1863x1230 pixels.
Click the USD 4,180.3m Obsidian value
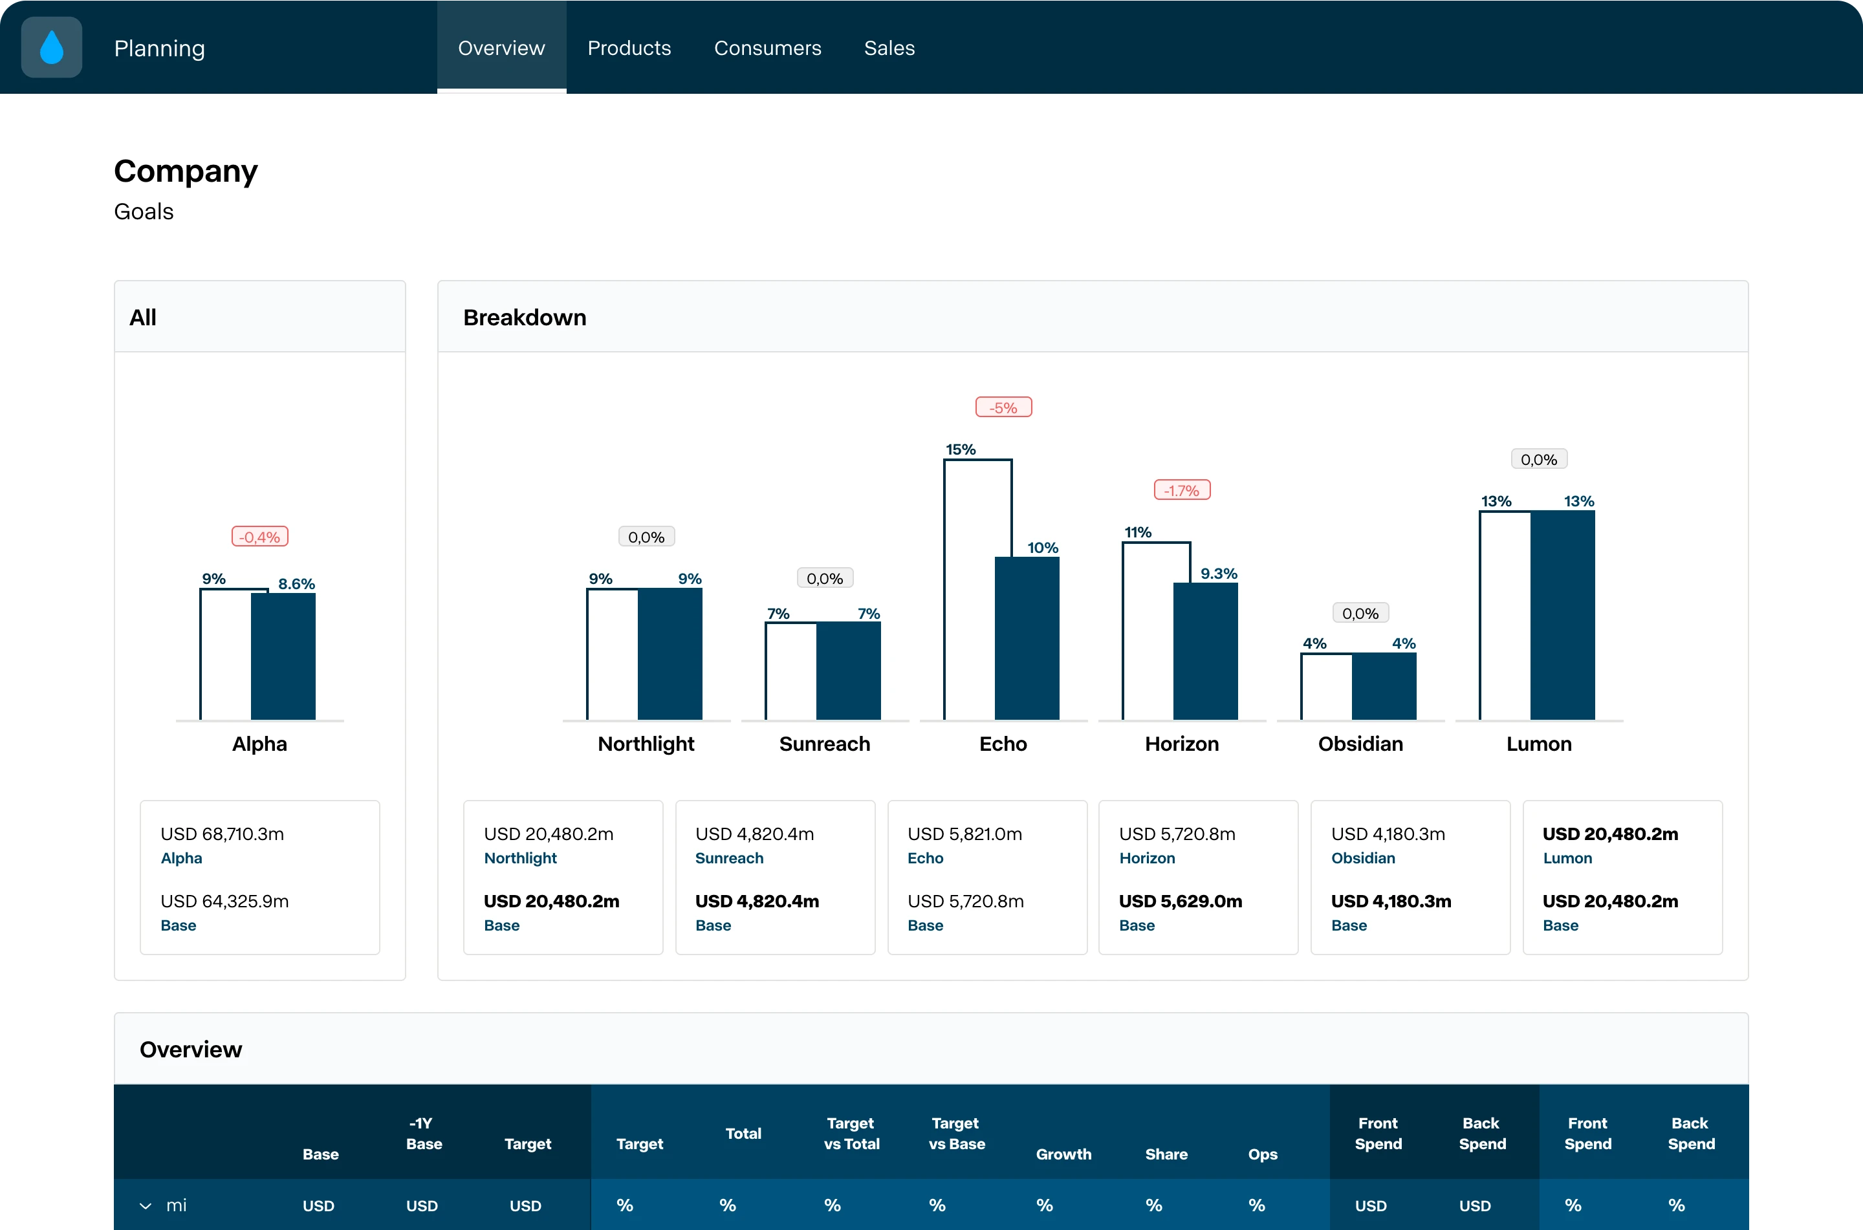(1388, 834)
